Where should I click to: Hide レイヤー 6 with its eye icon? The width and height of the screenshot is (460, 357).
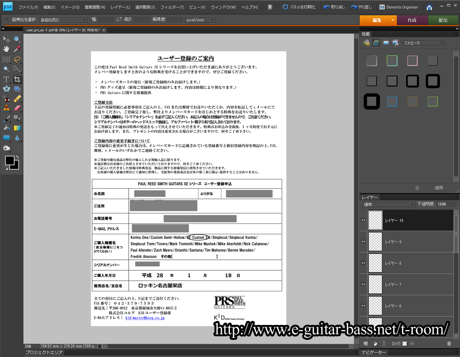click(x=363, y=306)
